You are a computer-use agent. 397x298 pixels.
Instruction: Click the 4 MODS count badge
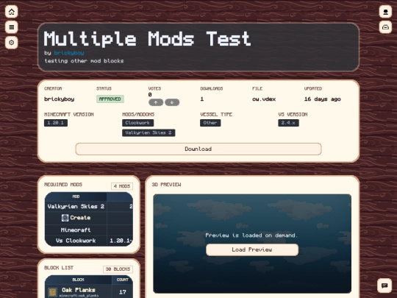tap(122, 186)
